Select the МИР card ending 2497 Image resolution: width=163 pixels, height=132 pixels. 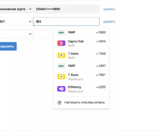coord(81,66)
